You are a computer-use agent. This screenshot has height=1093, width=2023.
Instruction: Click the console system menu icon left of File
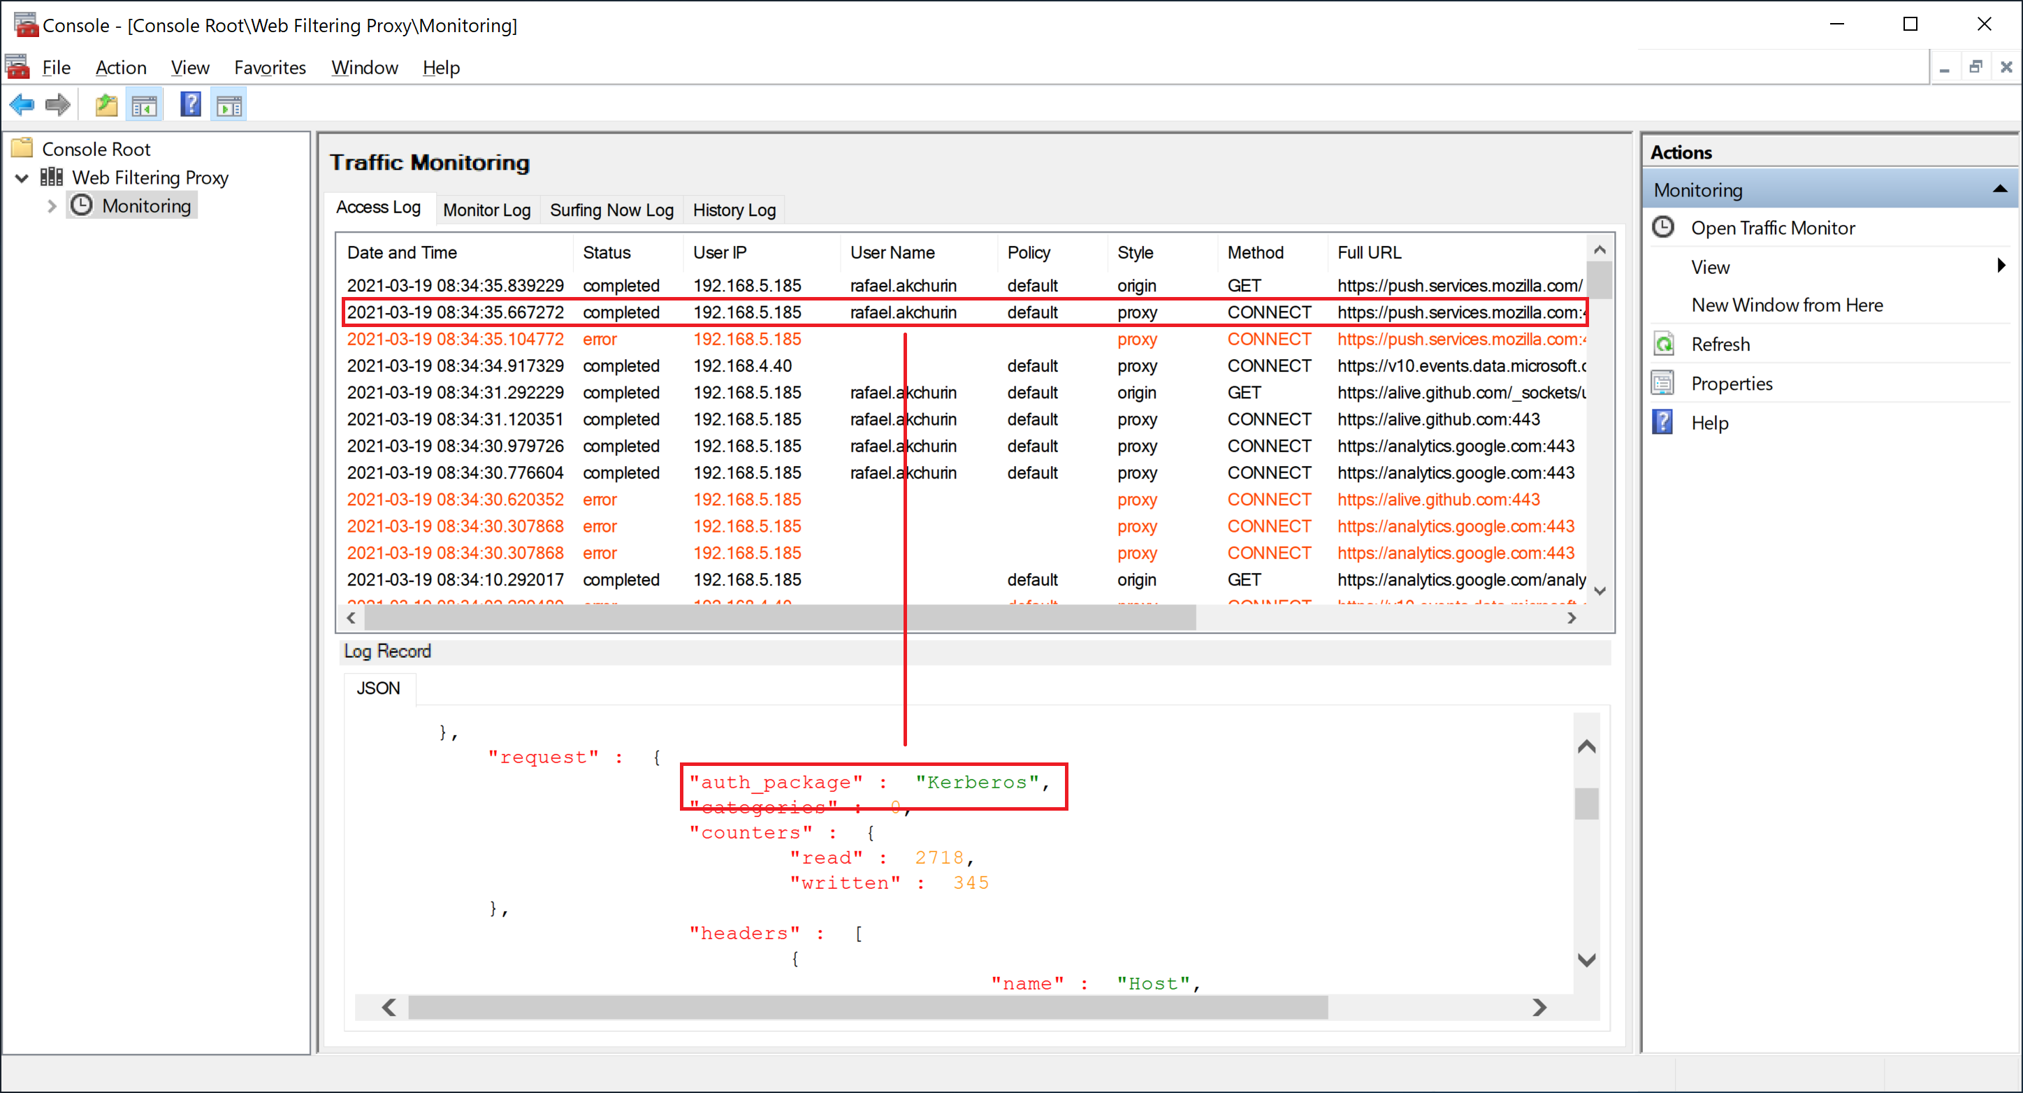pyautogui.click(x=17, y=67)
